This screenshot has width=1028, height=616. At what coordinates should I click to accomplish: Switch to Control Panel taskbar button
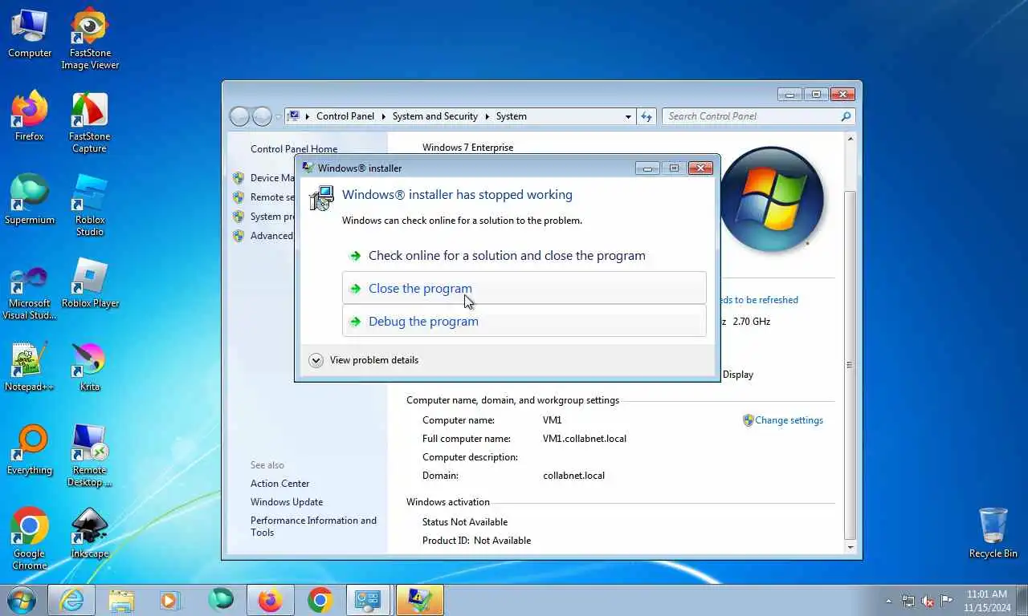pos(369,600)
